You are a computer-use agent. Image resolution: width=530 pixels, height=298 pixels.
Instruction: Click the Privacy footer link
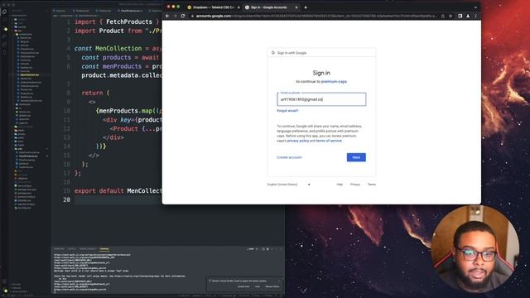355,185
